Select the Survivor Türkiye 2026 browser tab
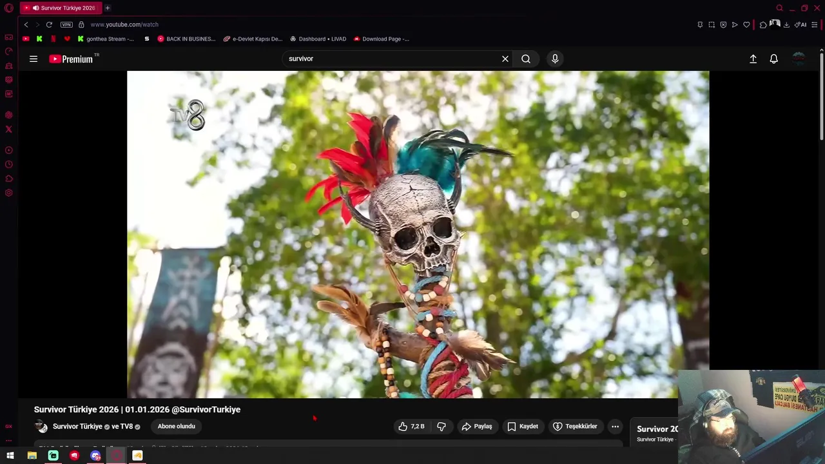The image size is (825, 464). [x=60, y=8]
